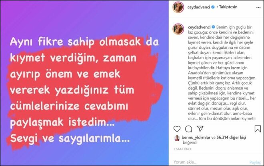The height and width of the screenshot is (166, 264).
Task: Click the Yorum ekle comment field
Action: (x=210, y=162)
